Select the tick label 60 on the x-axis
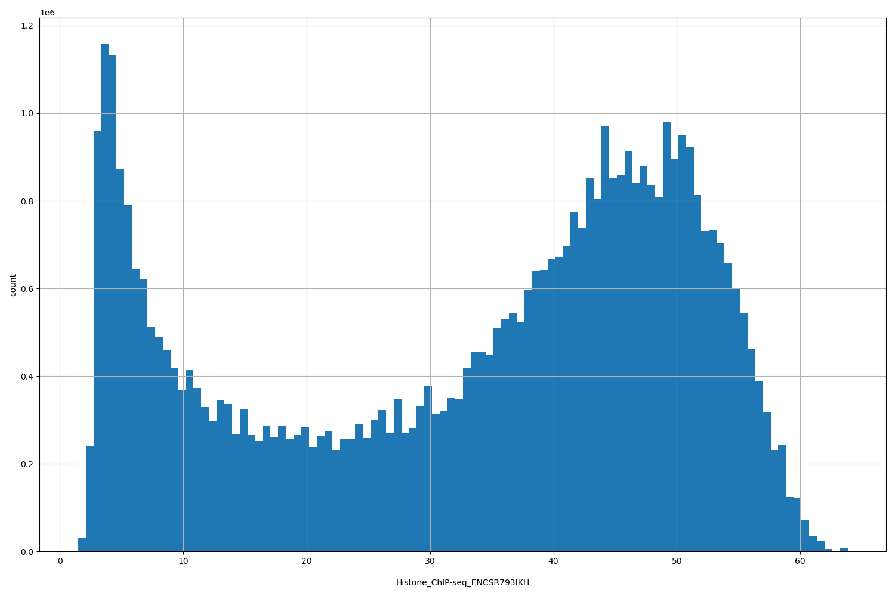Image resolution: width=895 pixels, height=596 pixels. tap(800, 561)
